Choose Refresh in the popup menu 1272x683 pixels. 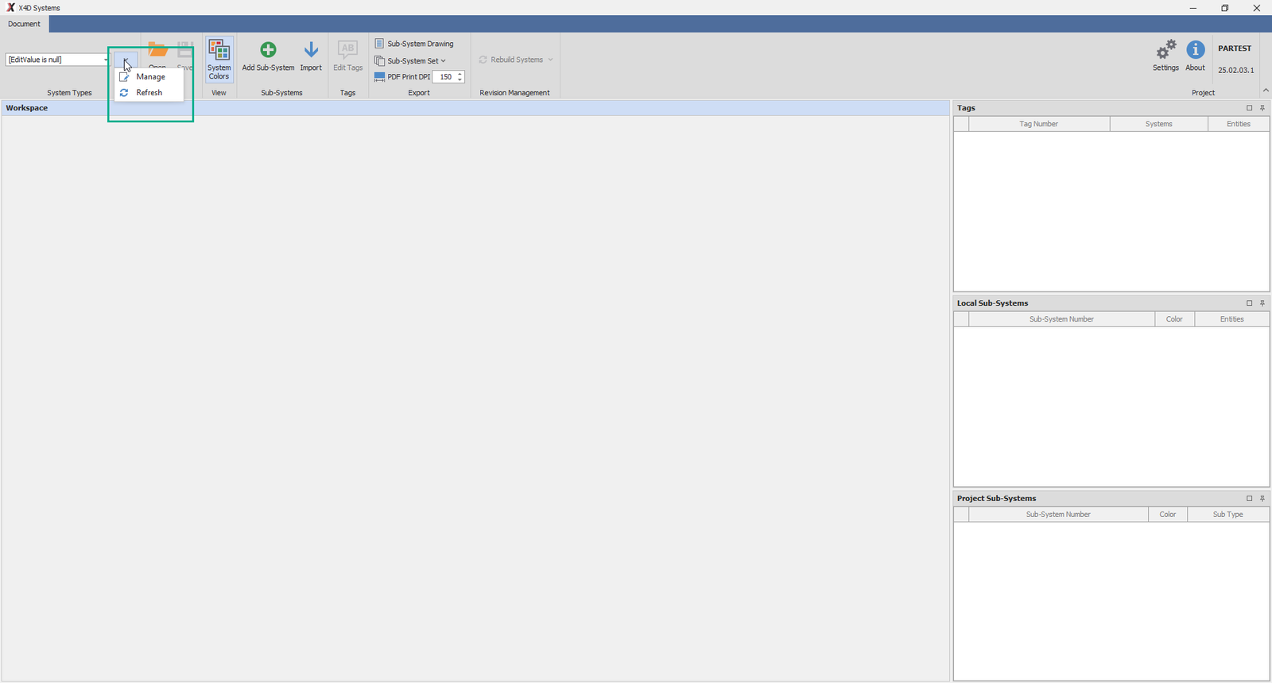(x=149, y=93)
